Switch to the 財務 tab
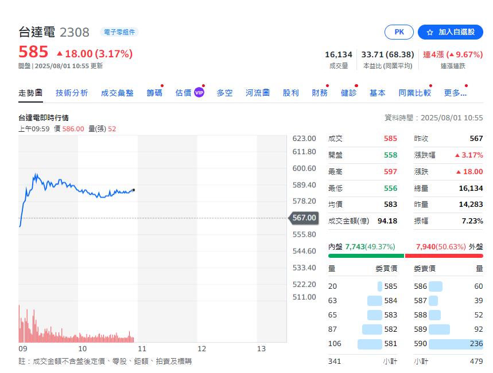This screenshot has width=493, height=373. coord(320,93)
